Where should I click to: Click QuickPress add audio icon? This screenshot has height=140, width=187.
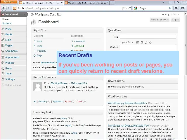(146, 43)
